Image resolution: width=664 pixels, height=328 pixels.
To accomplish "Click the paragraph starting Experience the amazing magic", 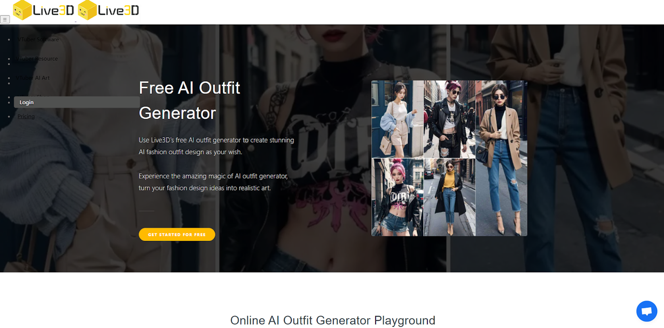I will pos(213,182).
